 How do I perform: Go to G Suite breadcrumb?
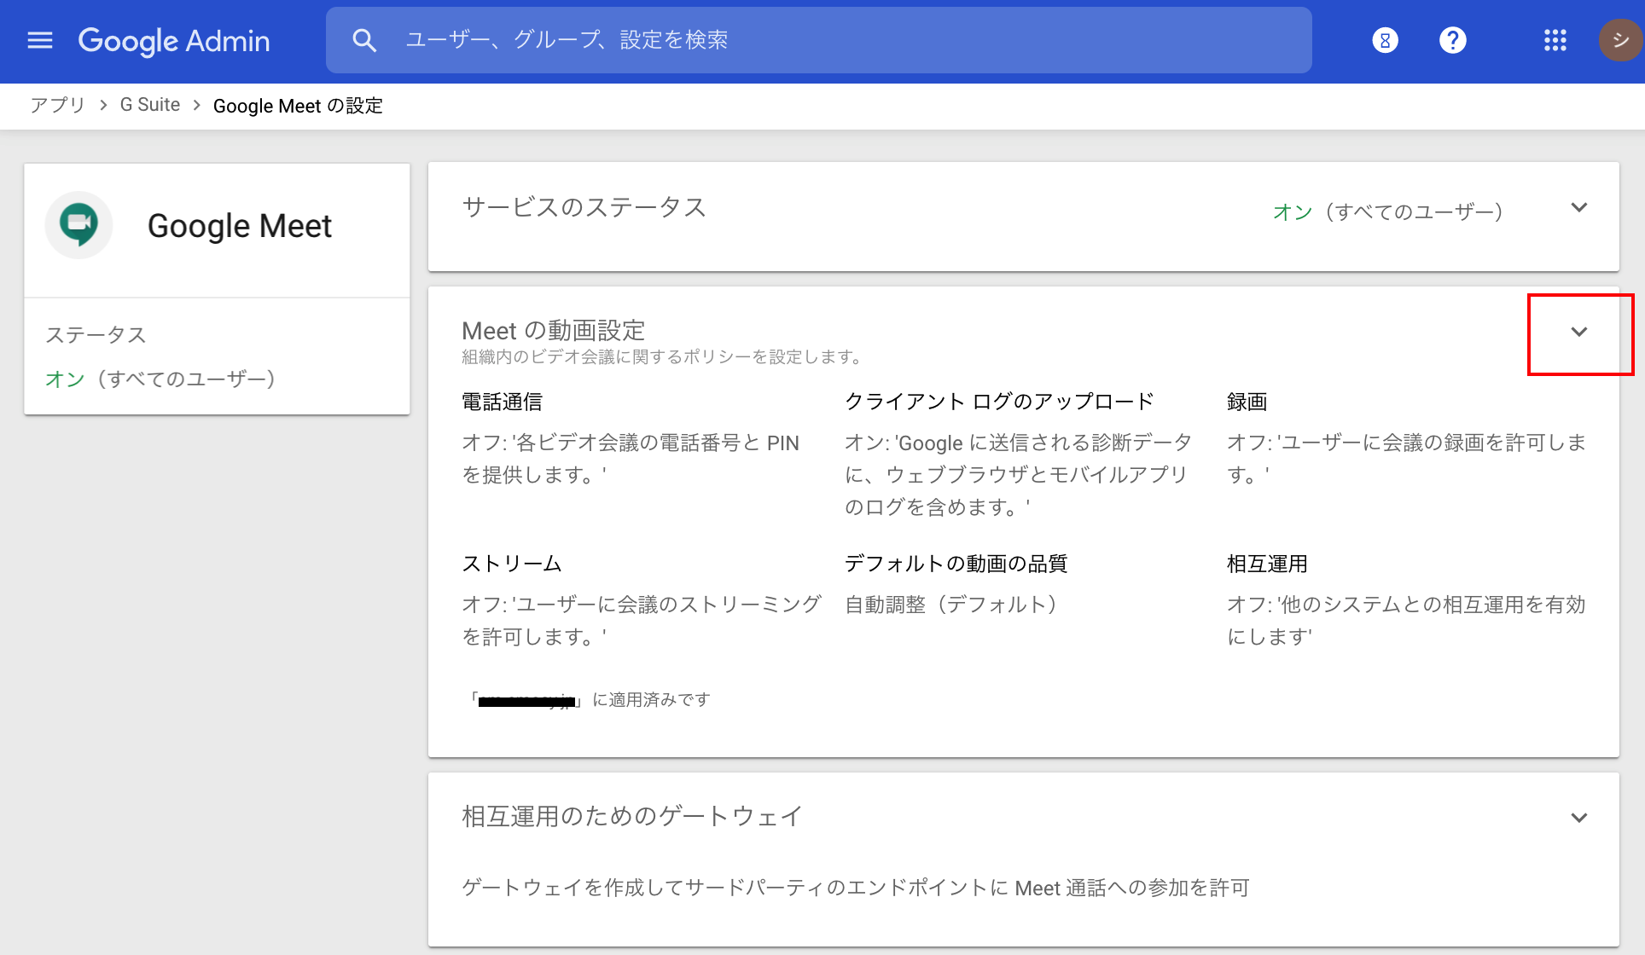150,105
